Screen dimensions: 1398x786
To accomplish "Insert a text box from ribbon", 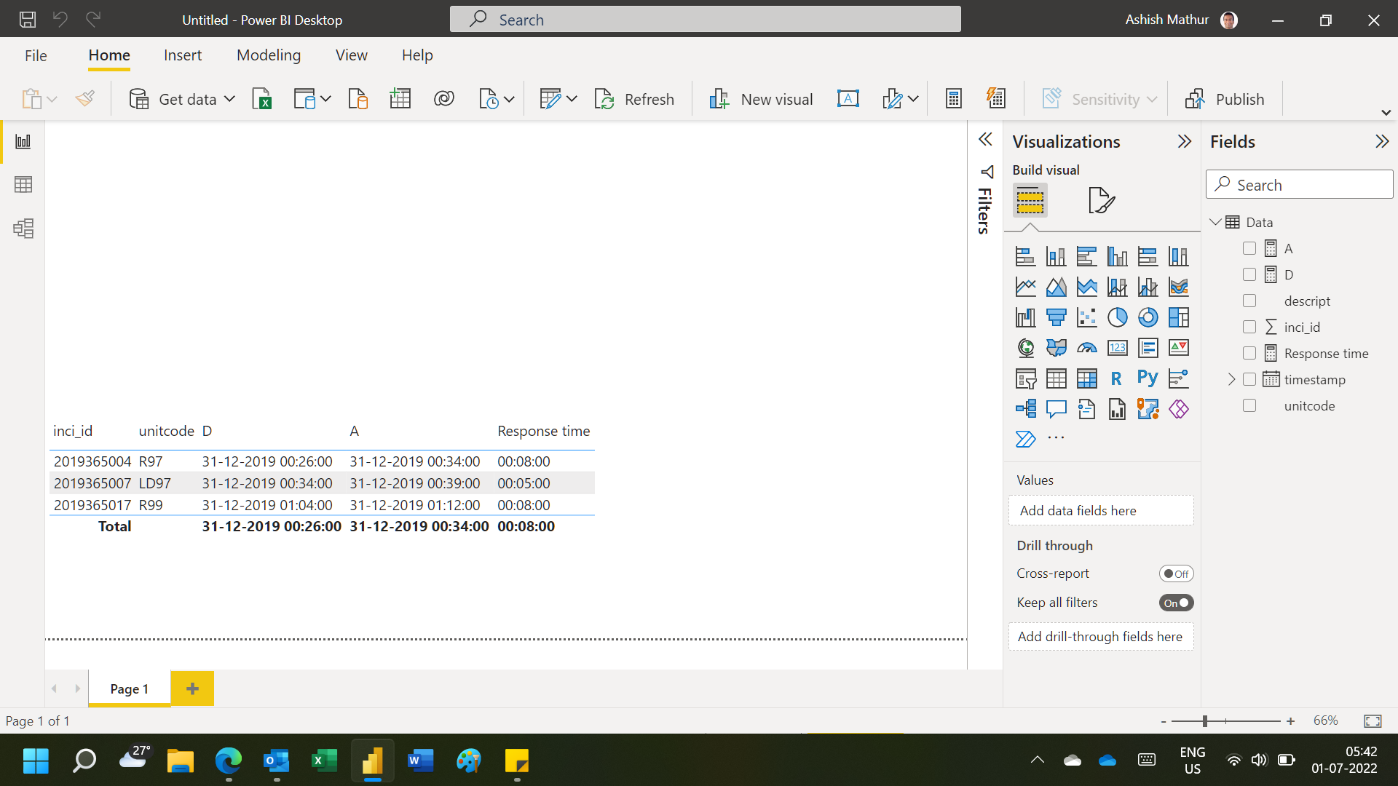I will coord(848,99).
